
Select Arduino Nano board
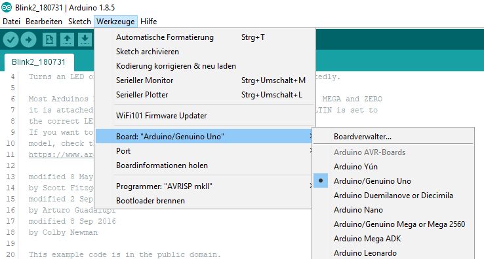pos(393,210)
